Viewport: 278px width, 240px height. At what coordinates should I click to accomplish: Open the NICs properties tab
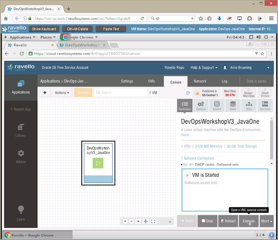coord(249,106)
